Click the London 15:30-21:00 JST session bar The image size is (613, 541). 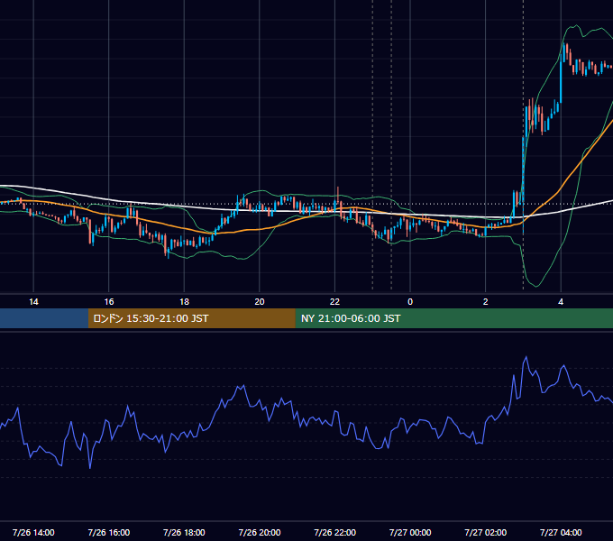[x=191, y=318]
